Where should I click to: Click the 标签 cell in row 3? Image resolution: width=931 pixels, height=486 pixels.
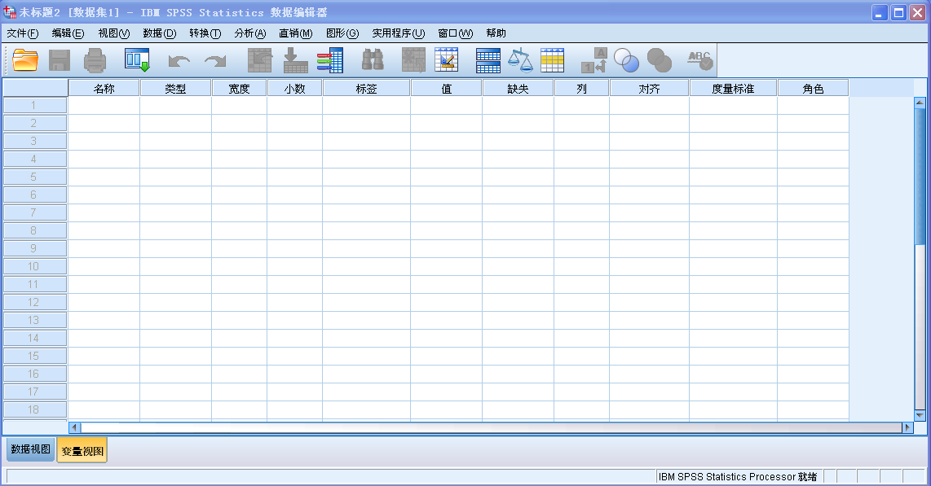click(x=366, y=141)
